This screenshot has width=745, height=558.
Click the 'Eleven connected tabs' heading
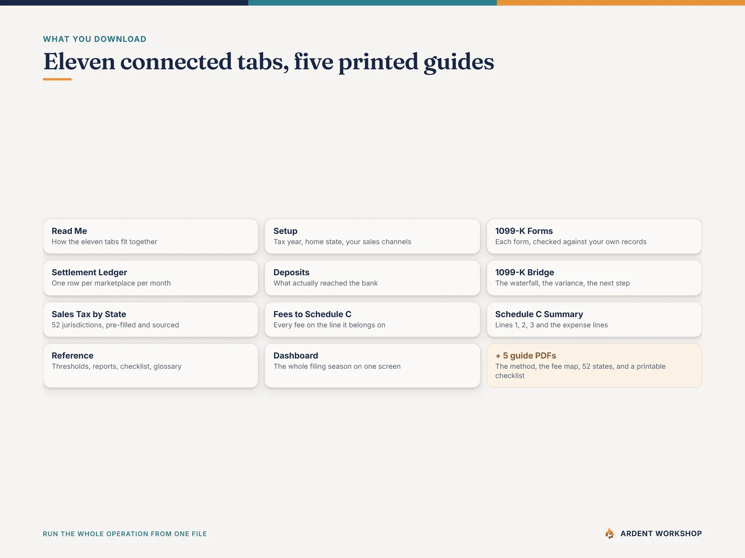[269, 62]
